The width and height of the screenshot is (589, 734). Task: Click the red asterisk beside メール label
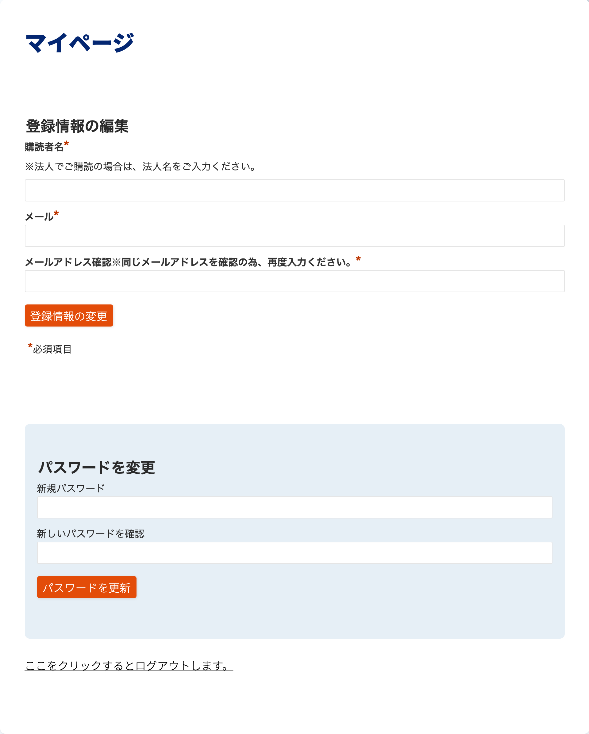click(x=56, y=213)
